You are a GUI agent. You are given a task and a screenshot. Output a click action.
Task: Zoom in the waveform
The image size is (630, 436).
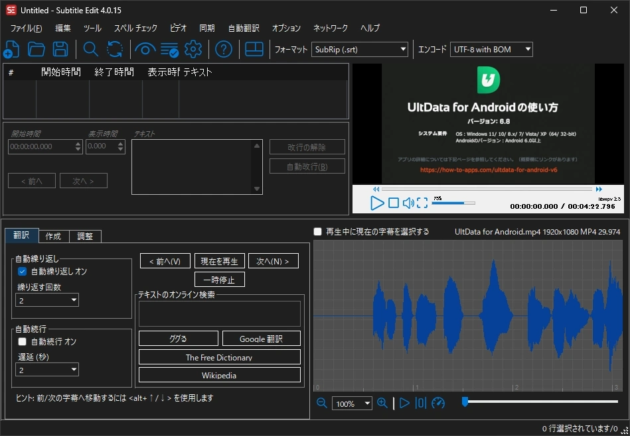click(382, 403)
